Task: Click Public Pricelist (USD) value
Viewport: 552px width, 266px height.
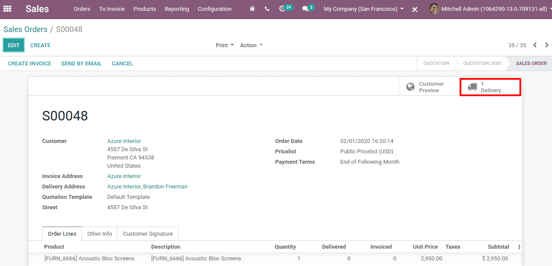Action: [x=367, y=152]
